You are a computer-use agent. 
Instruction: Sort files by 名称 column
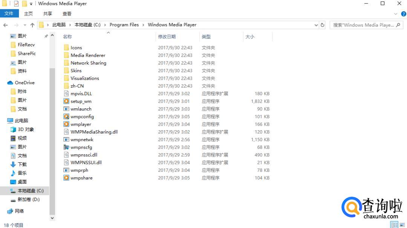pyautogui.click(x=67, y=37)
